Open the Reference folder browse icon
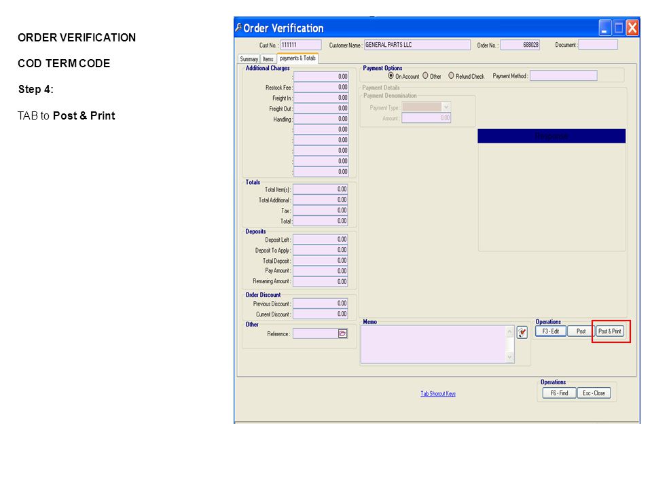 (x=342, y=333)
